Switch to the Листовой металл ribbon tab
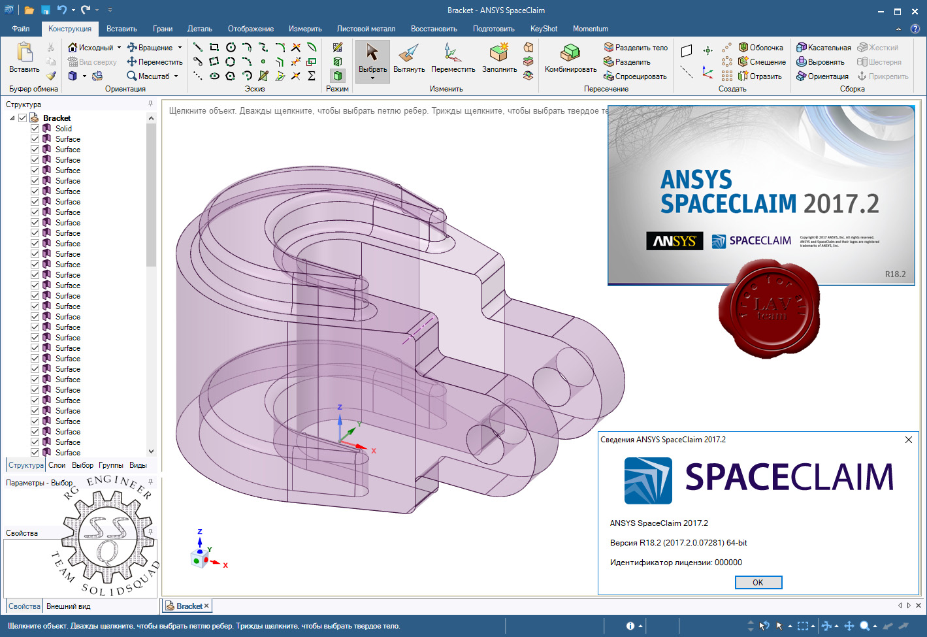The image size is (927, 637). coord(366,29)
